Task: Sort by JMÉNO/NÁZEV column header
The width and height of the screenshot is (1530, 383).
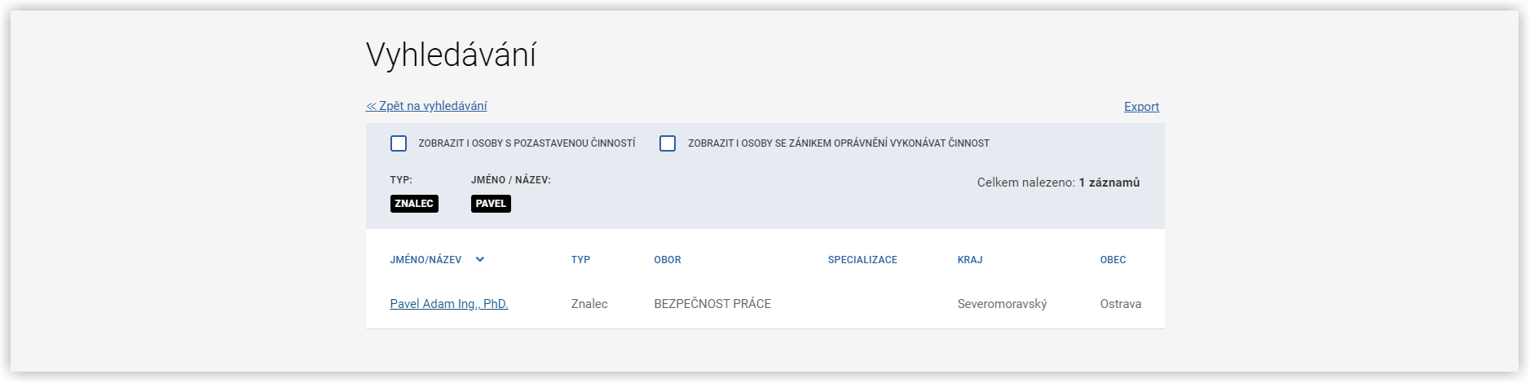Action: (x=425, y=260)
